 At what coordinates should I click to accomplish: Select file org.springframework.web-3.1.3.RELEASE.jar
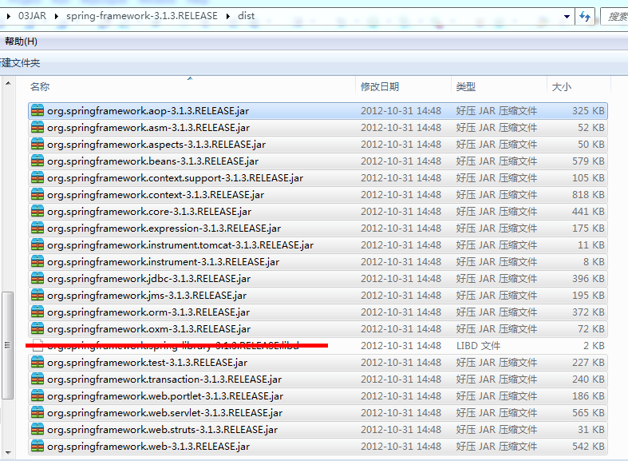tap(318, 446)
